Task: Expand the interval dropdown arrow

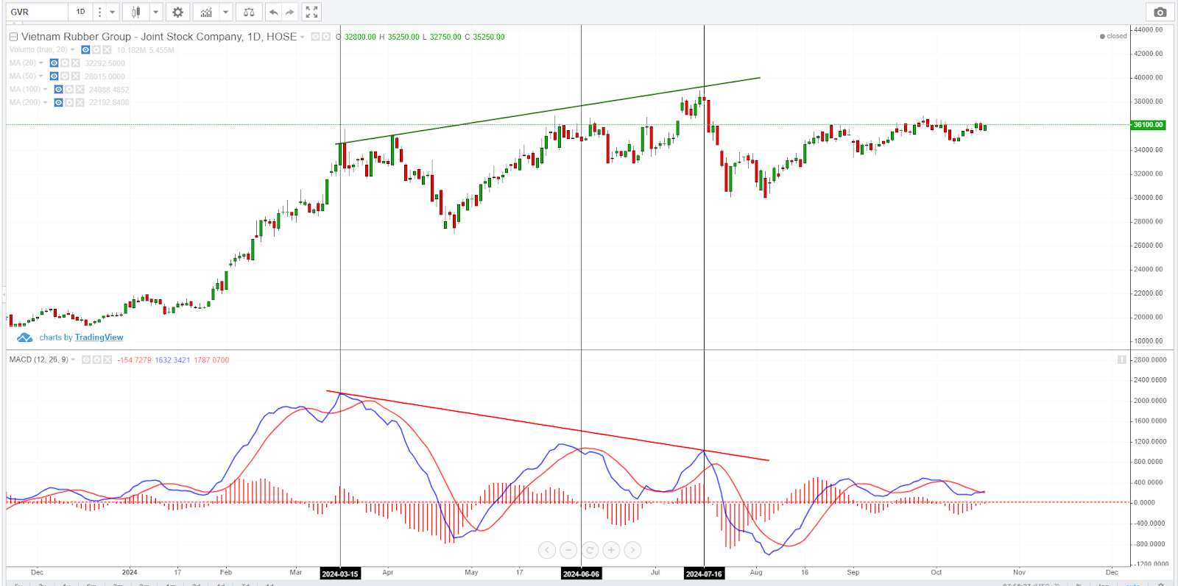Action: [113, 12]
